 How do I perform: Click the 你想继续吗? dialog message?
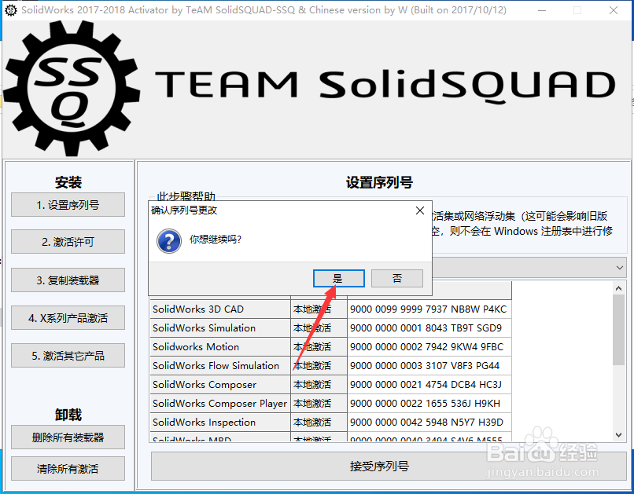(216, 240)
